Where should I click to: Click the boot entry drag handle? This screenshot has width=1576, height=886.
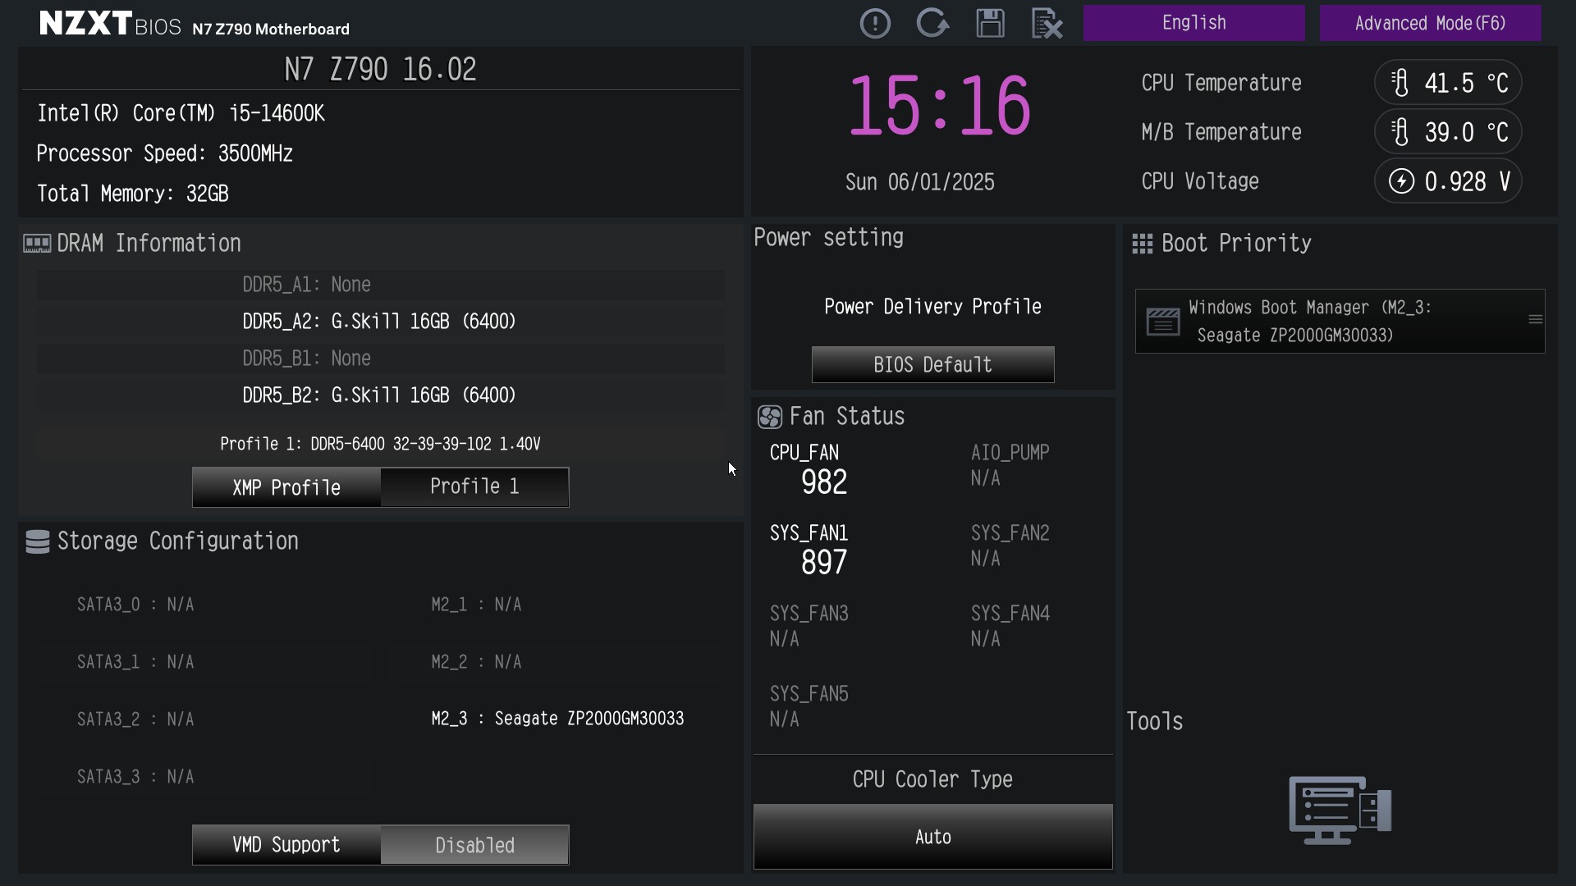[x=1535, y=320]
